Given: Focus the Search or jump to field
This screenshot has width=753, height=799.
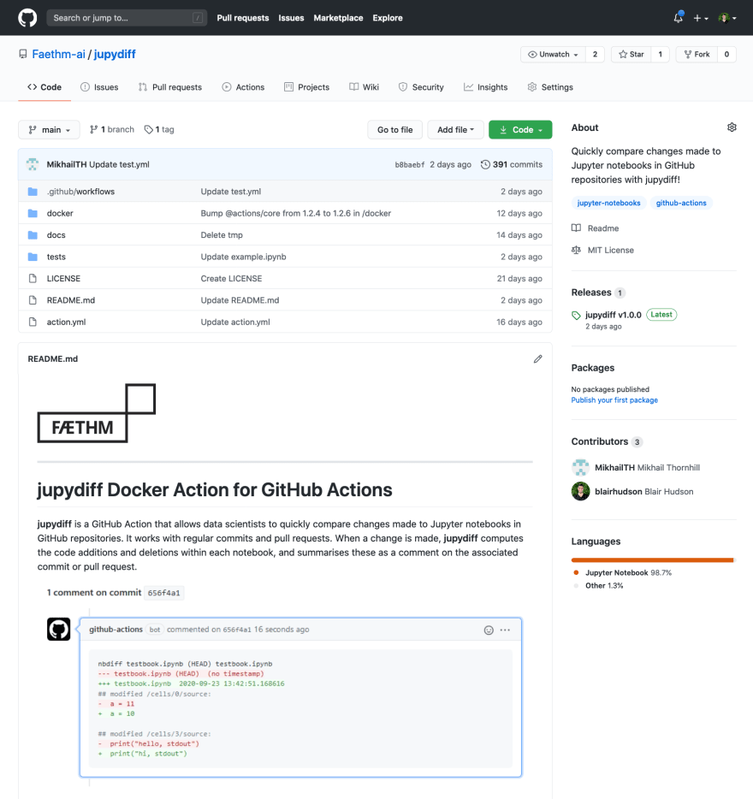Looking at the screenshot, I should (127, 18).
